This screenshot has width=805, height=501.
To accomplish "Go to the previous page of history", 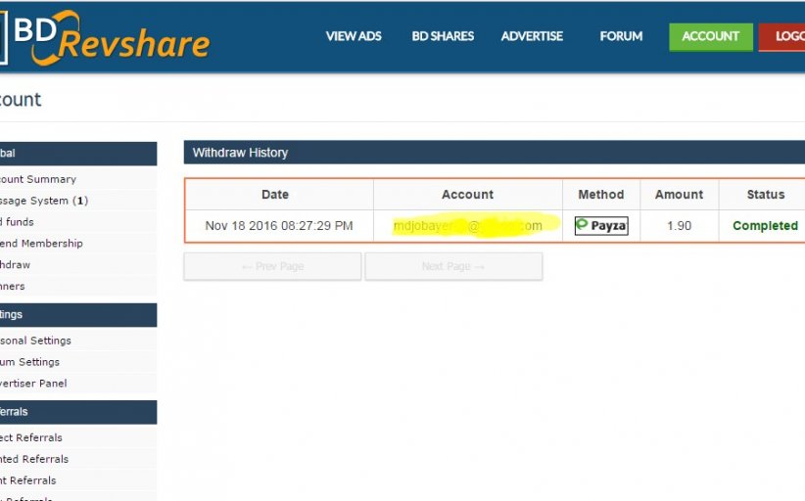I will click(x=272, y=266).
